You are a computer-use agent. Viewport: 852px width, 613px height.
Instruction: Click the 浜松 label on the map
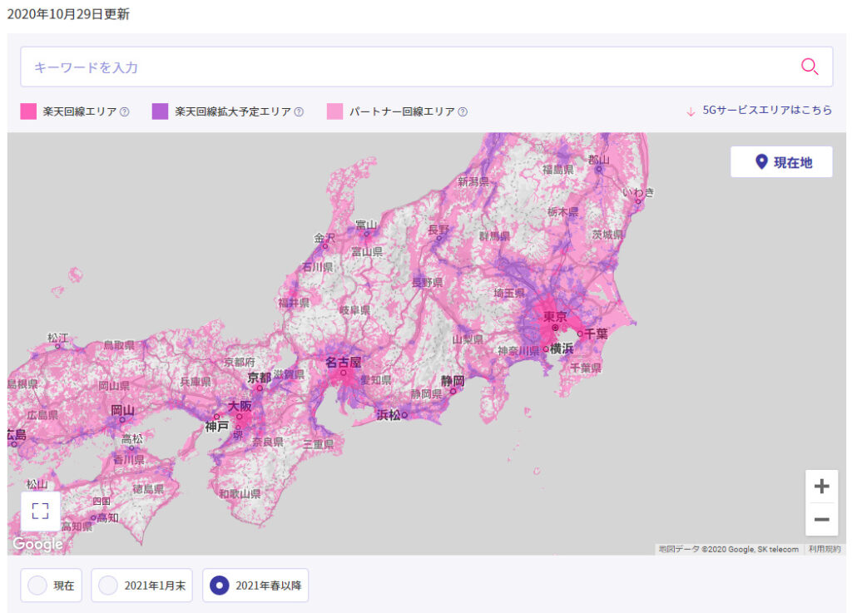click(389, 415)
